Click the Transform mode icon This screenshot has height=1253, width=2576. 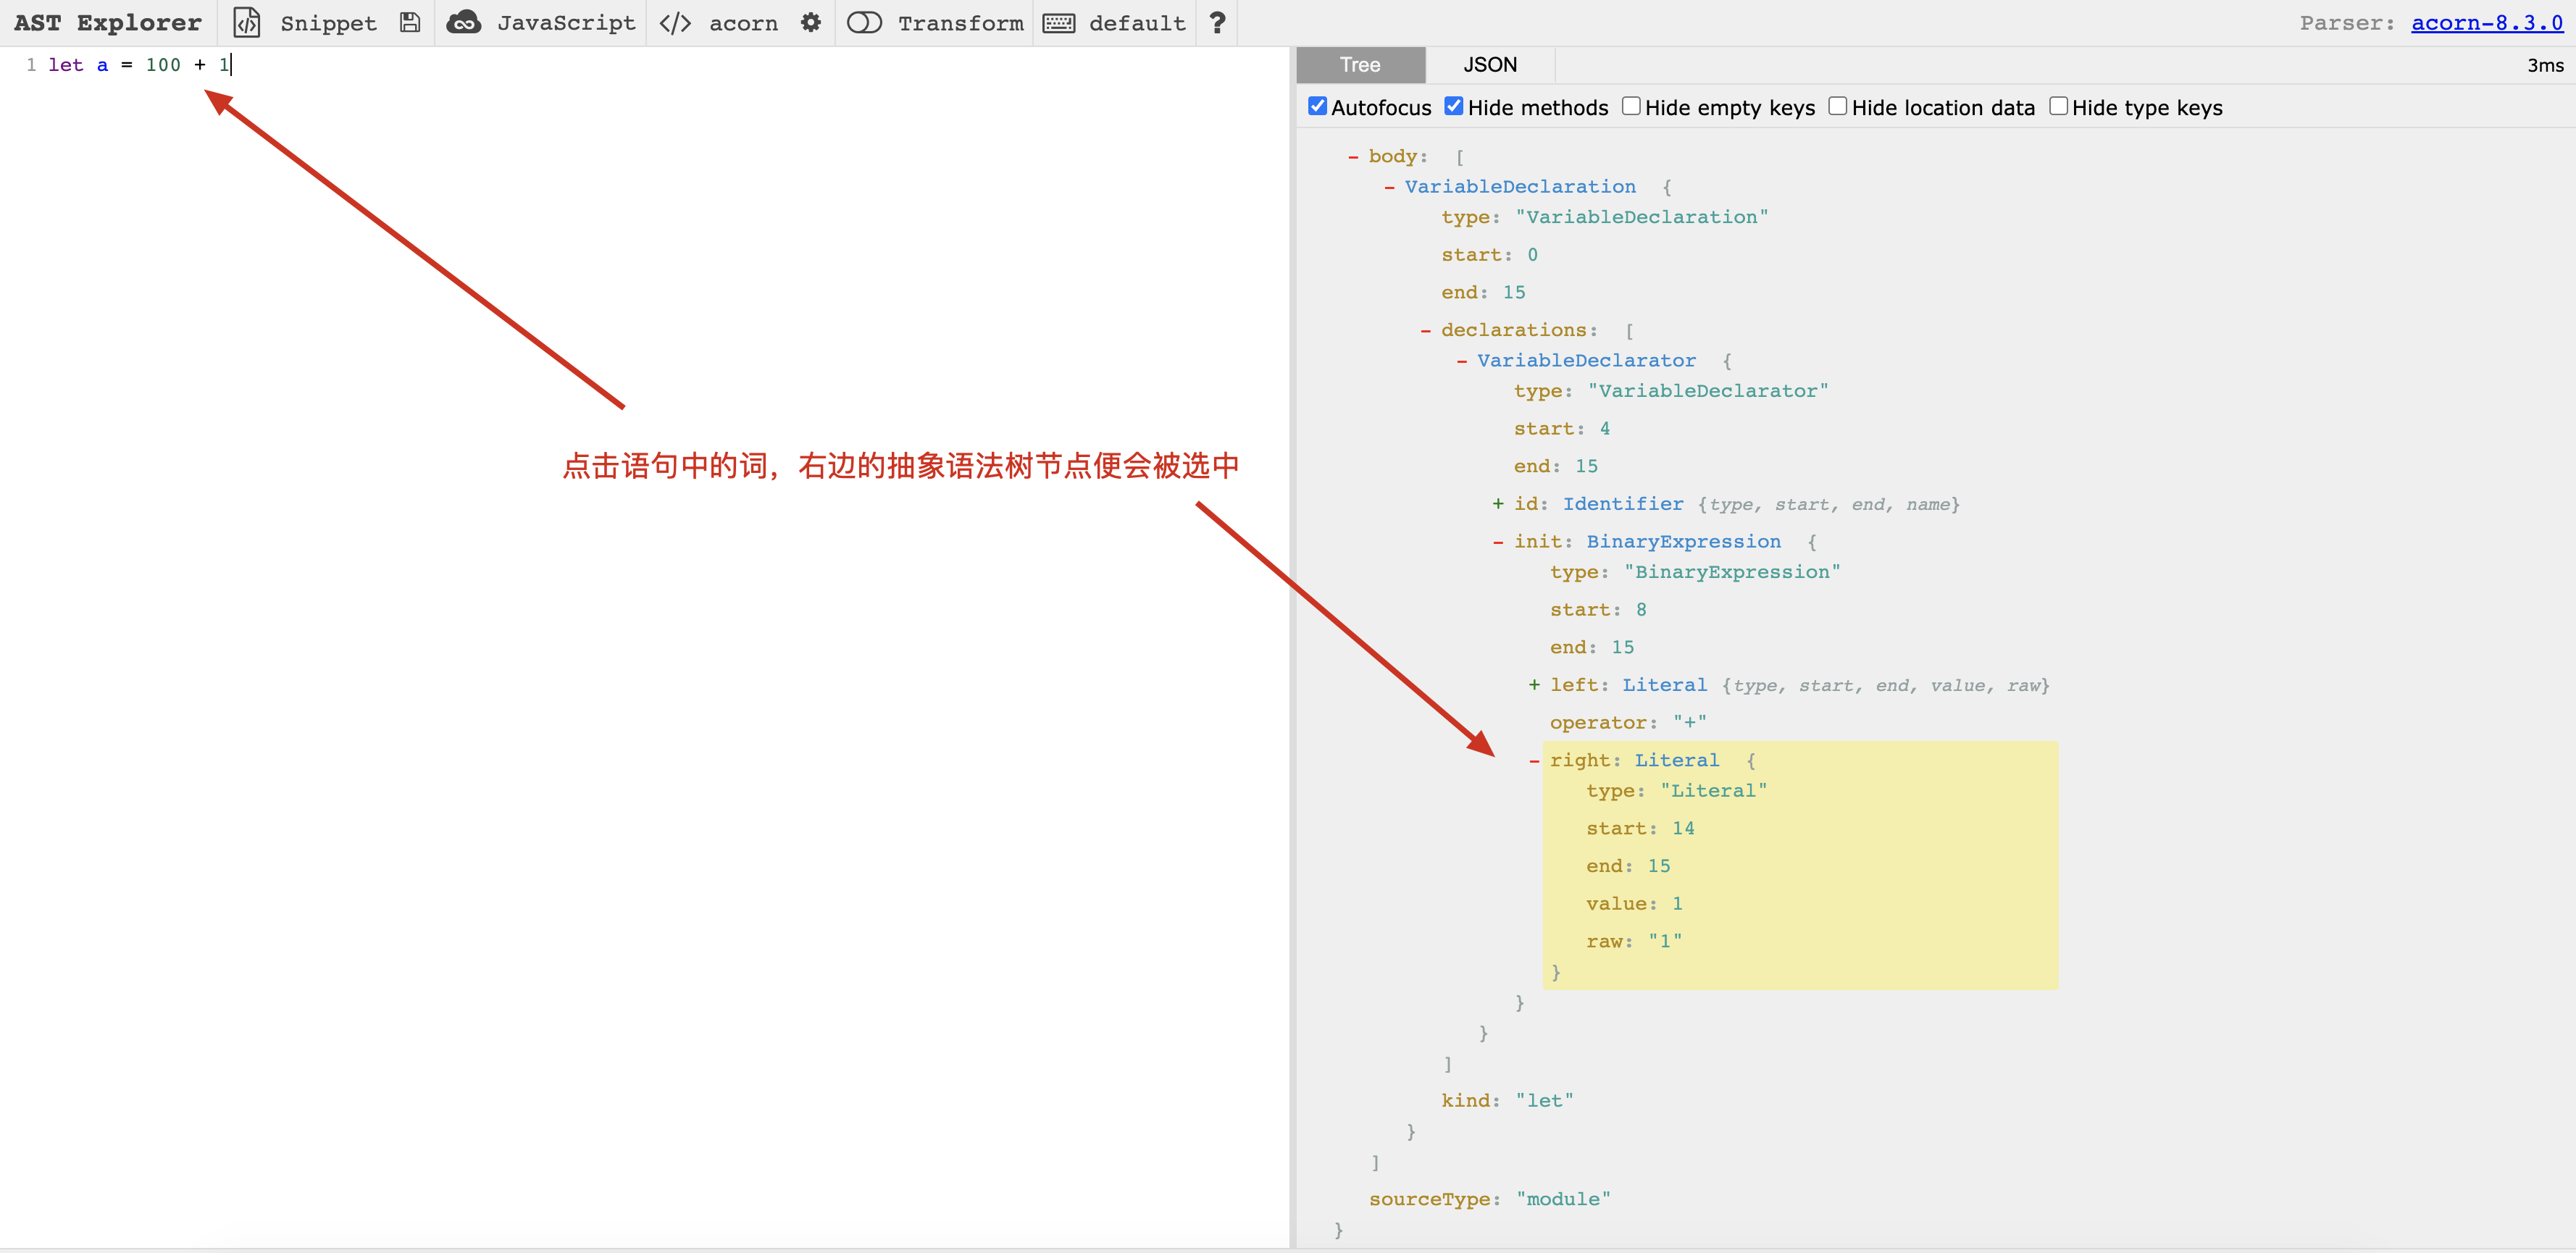pos(866,23)
